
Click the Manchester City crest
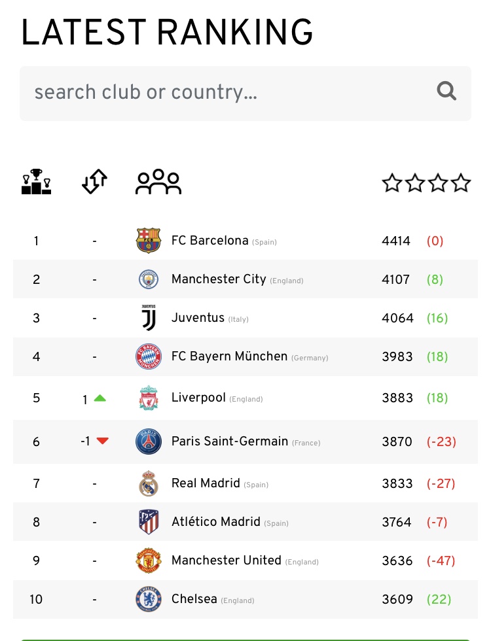(149, 279)
